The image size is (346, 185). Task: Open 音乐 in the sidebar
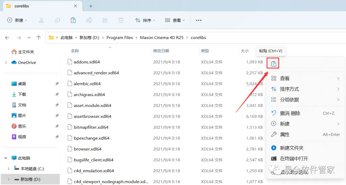click(x=19, y=126)
